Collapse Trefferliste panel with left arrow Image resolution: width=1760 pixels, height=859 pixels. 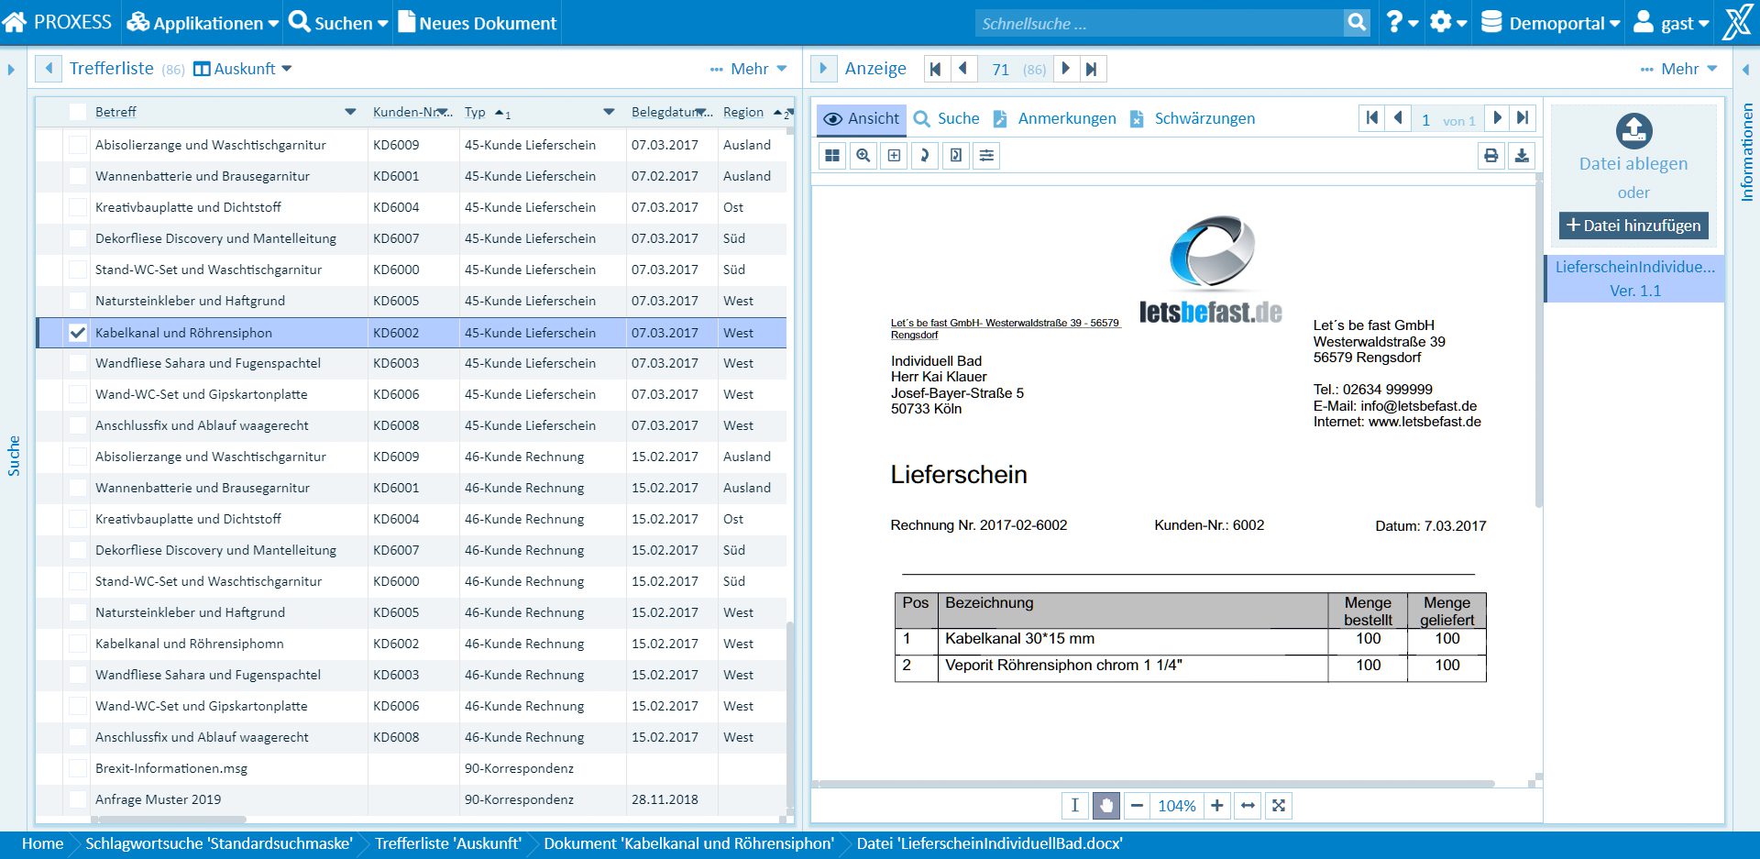pyautogui.click(x=48, y=69)
